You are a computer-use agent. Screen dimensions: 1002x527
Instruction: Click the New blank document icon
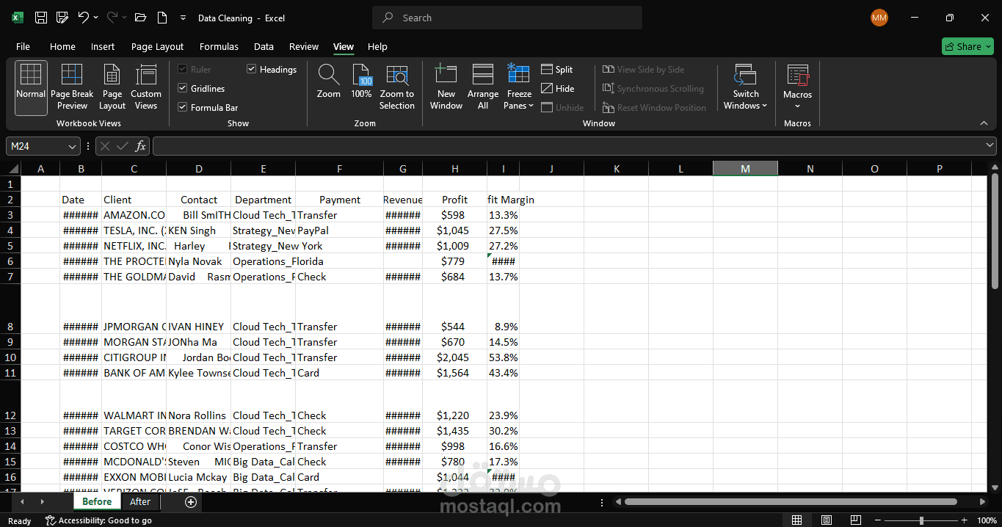click(162, 18)
